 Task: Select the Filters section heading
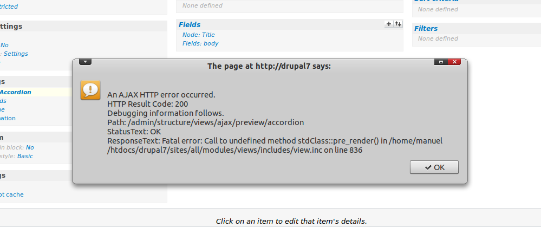click(x=426, y=28)
